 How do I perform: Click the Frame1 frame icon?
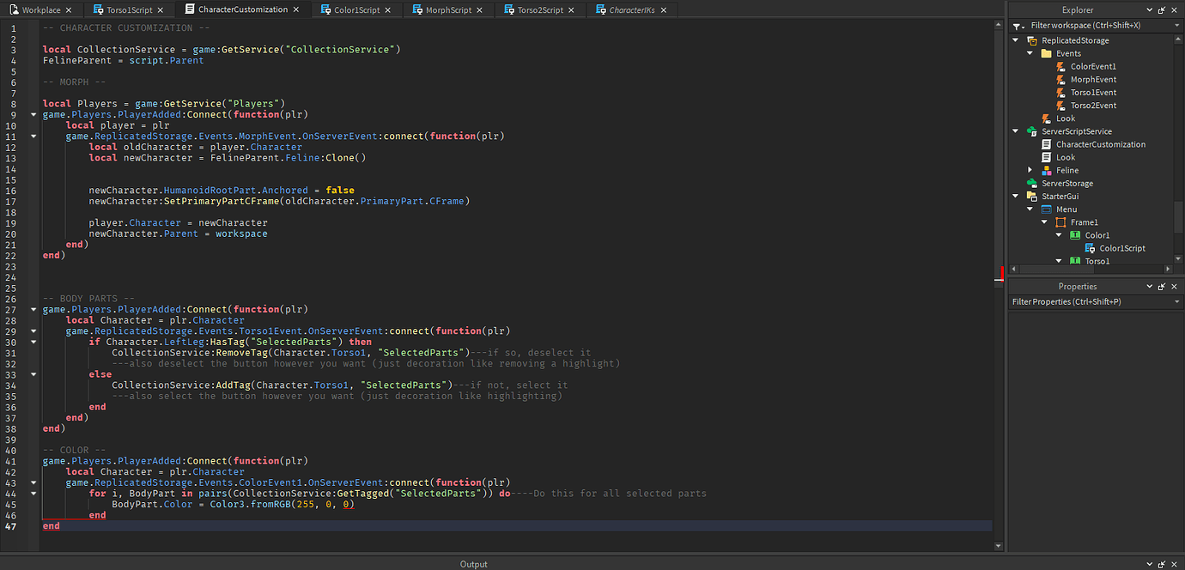(x=1060, y=222)
